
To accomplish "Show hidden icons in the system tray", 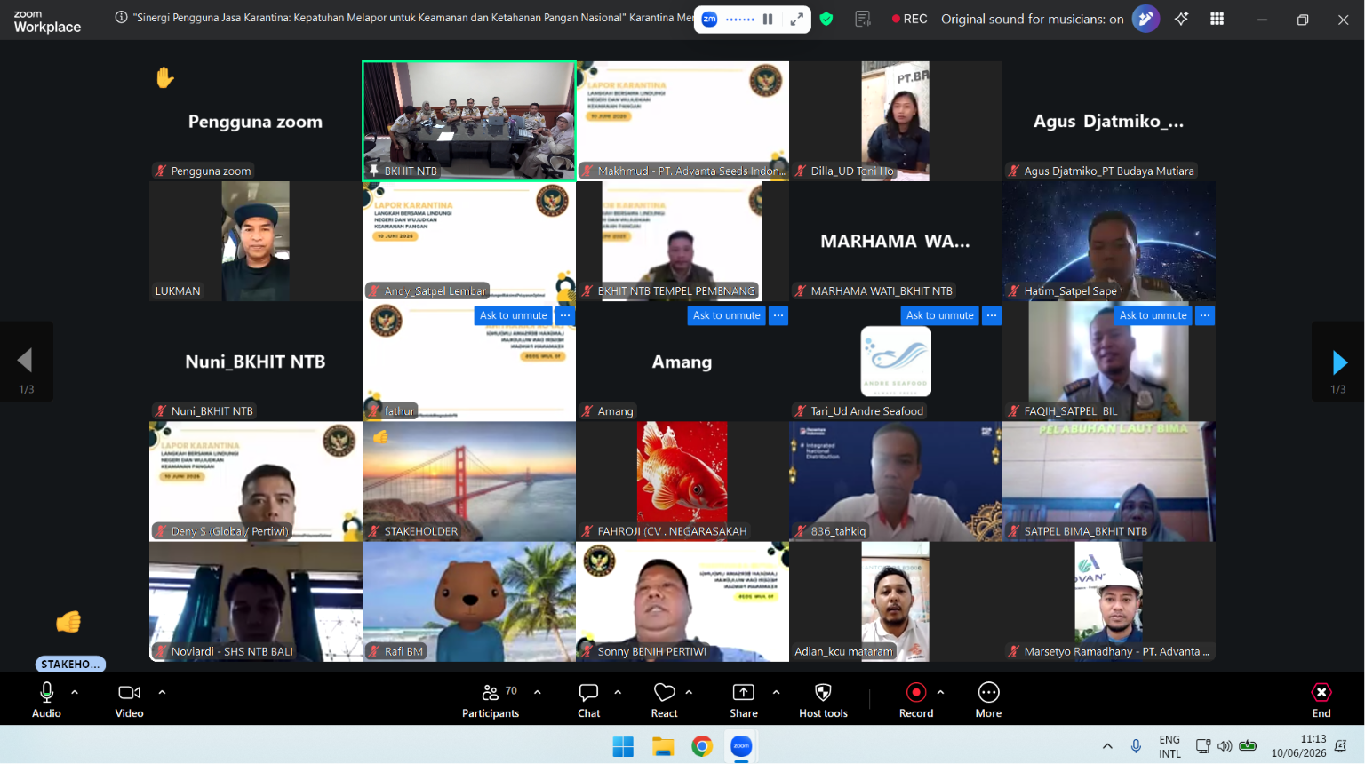I will 1107,746.
